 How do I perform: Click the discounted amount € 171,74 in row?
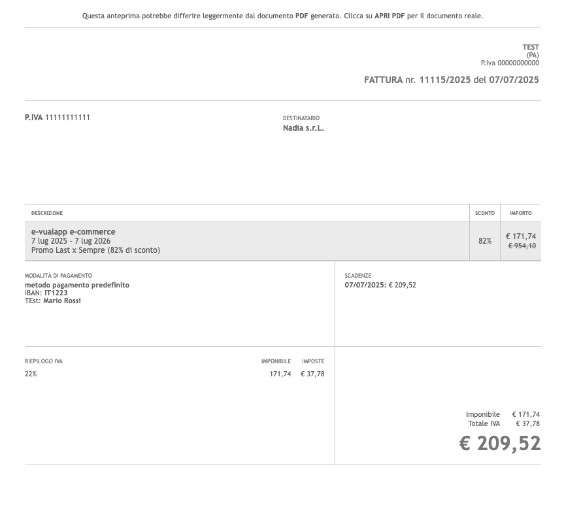[x=521, y=237]
